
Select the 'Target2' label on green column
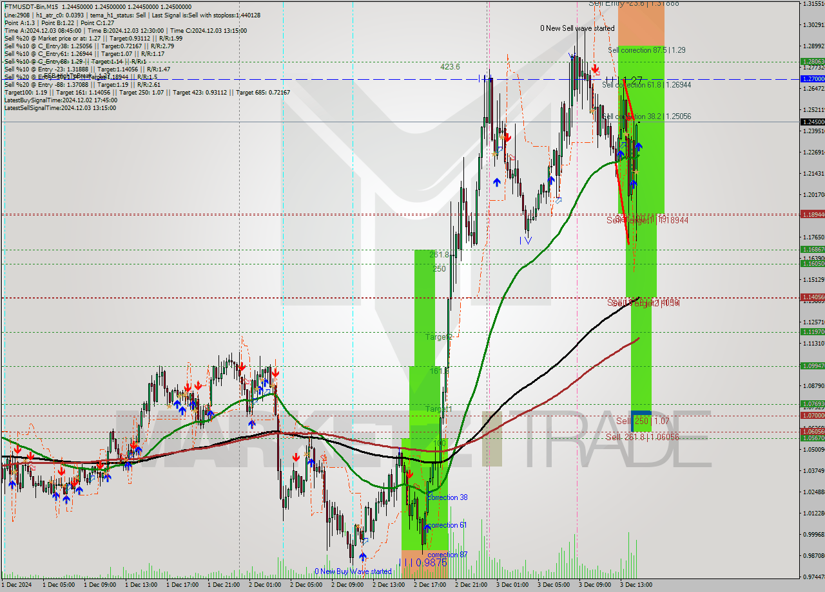[439, 337]
